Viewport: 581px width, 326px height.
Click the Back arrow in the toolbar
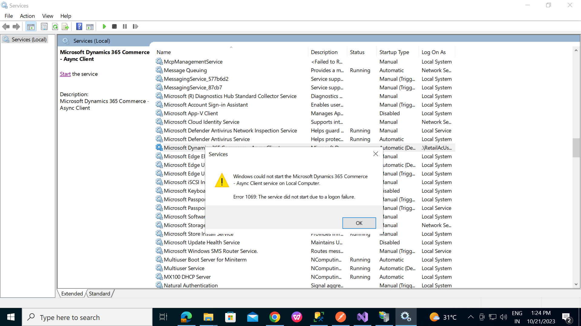(6, 27)
